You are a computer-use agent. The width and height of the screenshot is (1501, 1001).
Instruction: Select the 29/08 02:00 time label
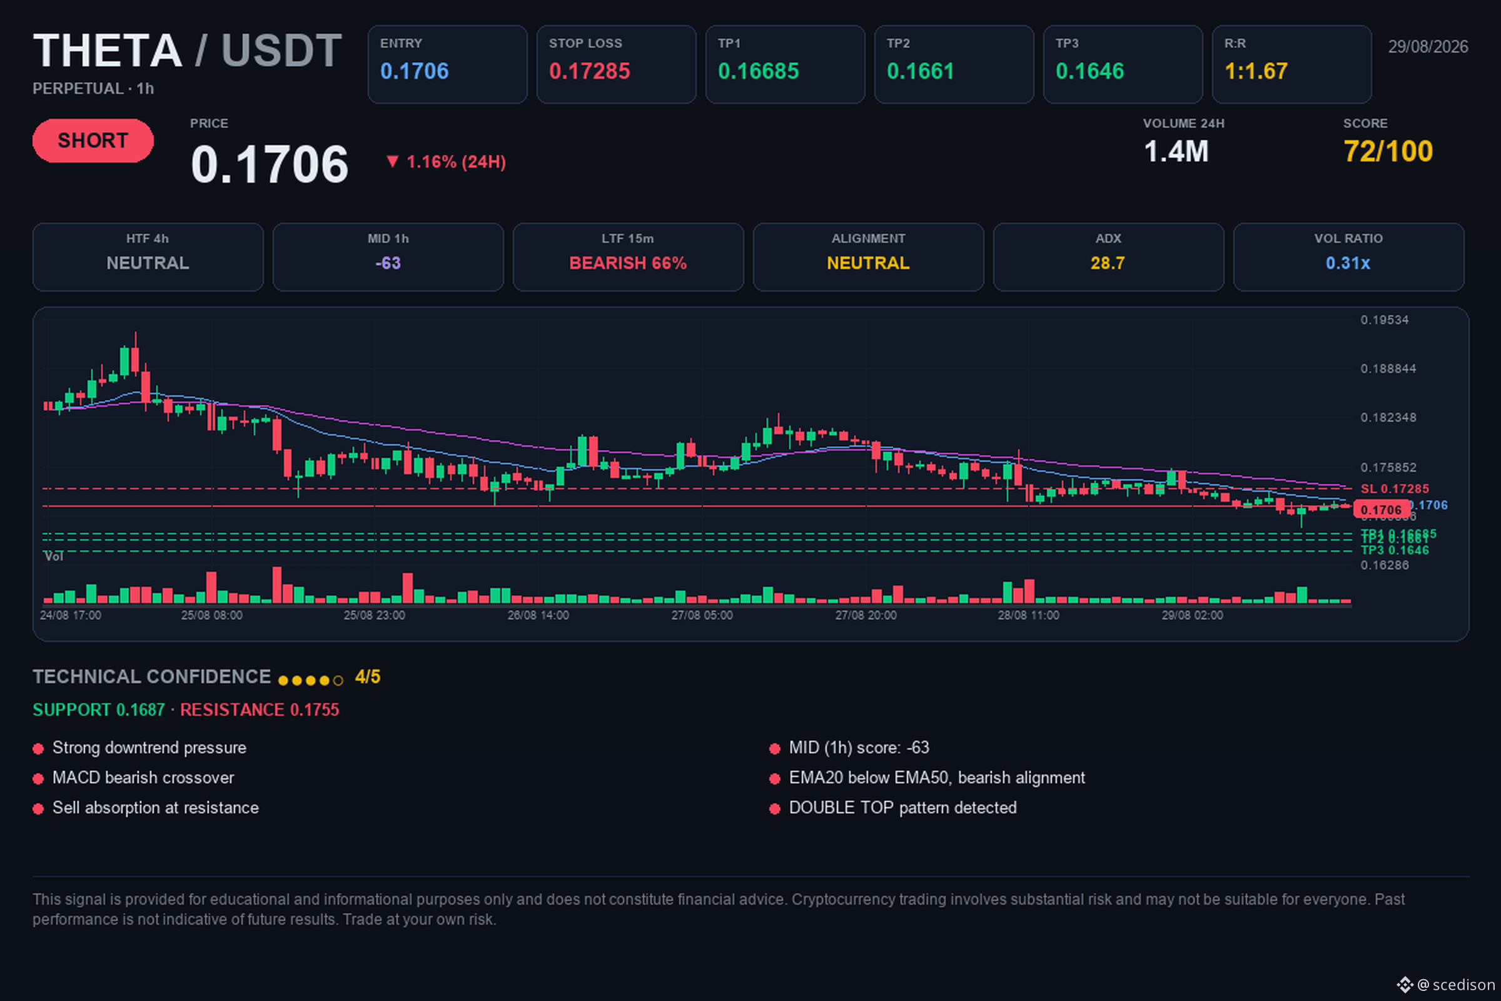(1192, 616)
